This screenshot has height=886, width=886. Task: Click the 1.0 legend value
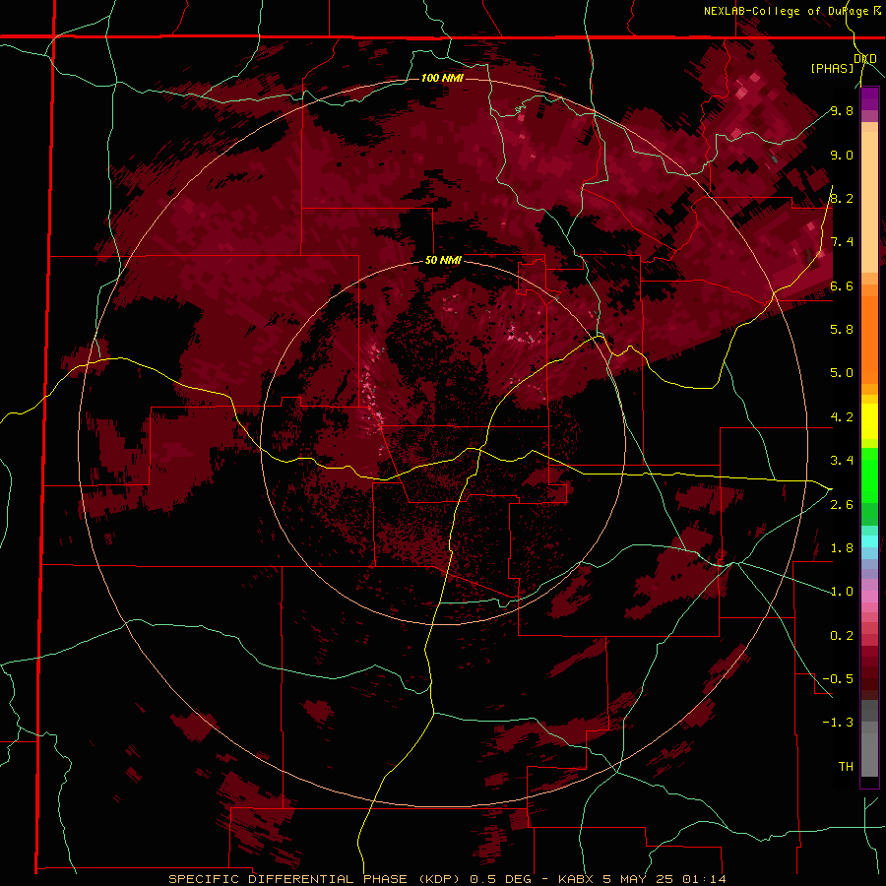coord(842,592)
